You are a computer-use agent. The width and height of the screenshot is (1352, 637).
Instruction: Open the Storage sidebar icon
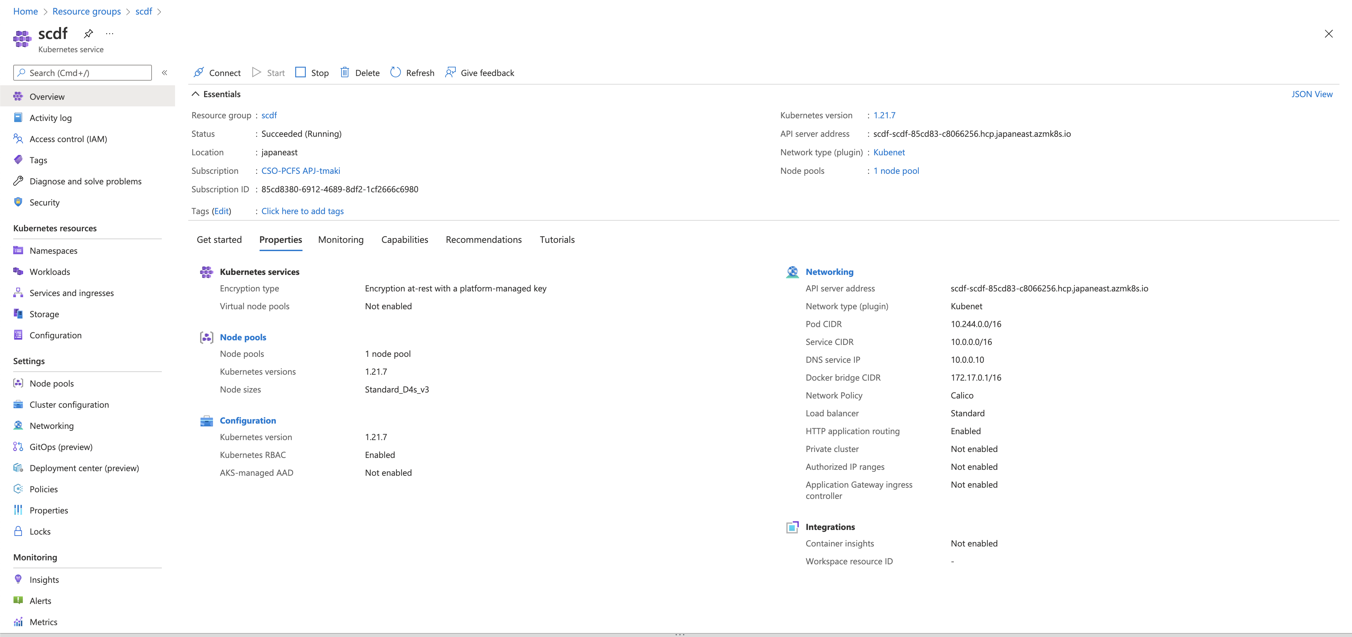coord(18,314)
